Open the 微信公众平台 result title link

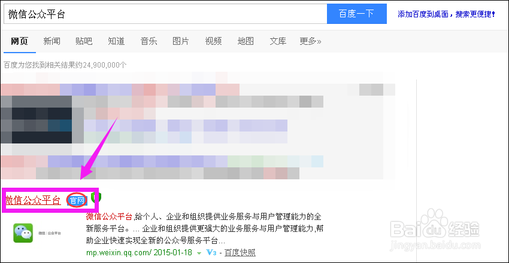click(x=33, y=200)
